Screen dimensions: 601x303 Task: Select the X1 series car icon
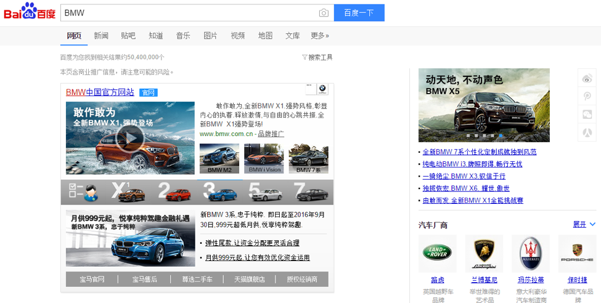[x=129, y=192]
